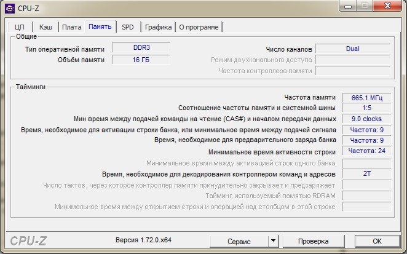The image size is (407, 254).
Task: Select the 2T command rate value
Action: 367,173
